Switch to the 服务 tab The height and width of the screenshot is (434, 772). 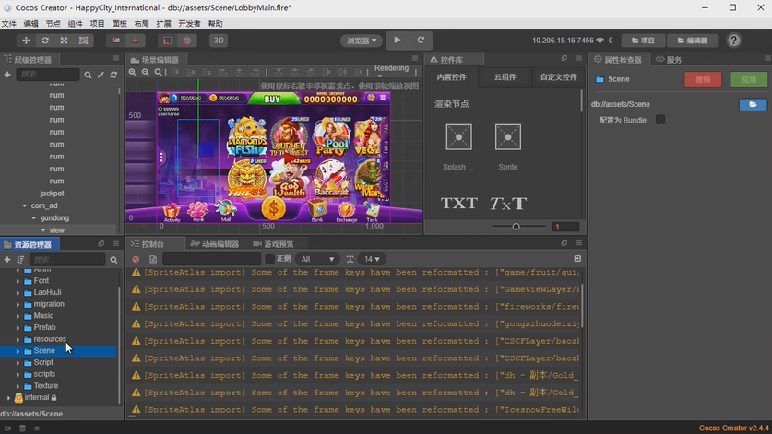pos(669,60)
